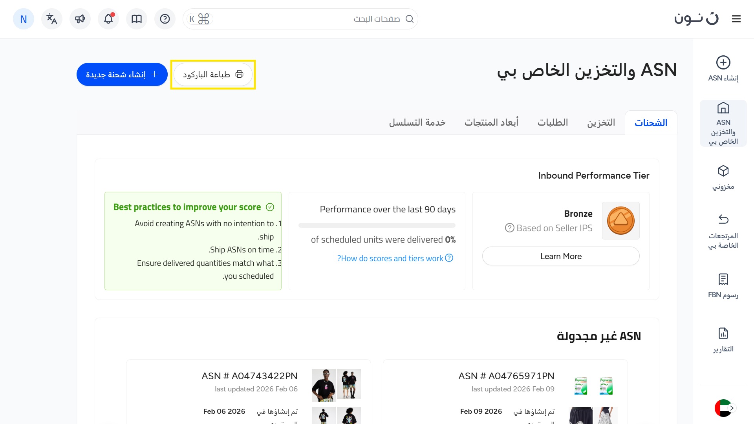Image resolution: width=754 pixels, height=424 pixels.
Task: Click the 90-day performance progress bar
Action: [x=377, y=225]
